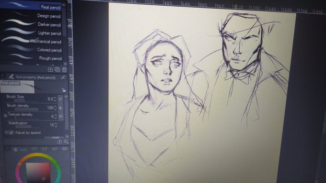This screenshot has height=183, width=326.
Task: Open the Brush density dynamics settings button
Action: [x=61, y=108]
